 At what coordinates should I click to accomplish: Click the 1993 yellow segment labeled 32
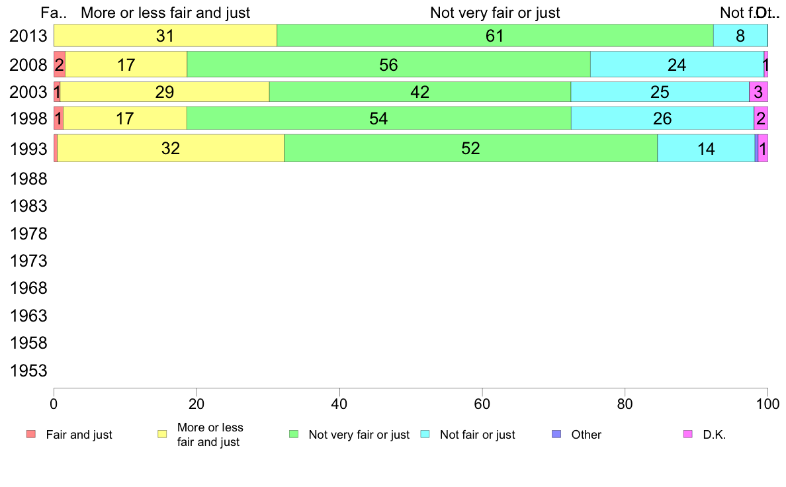(171, 148)
